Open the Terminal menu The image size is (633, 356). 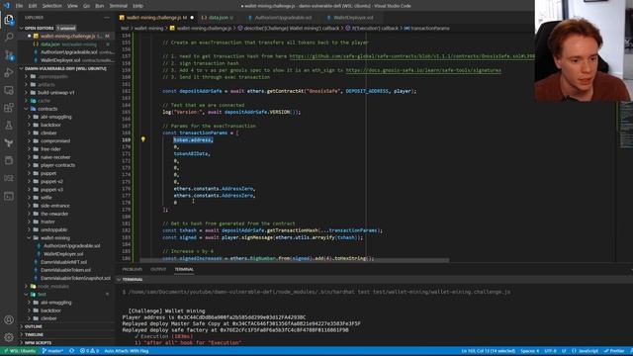[119, 6]
